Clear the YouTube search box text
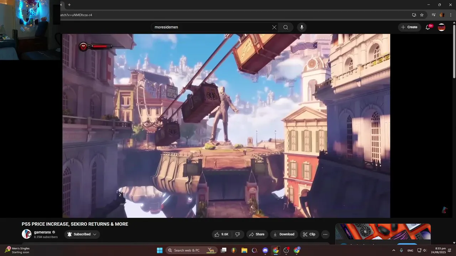 (x=274, y=27)
